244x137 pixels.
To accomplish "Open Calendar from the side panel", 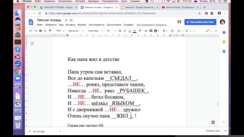I will pyautogui.click(x=224, y=32).
